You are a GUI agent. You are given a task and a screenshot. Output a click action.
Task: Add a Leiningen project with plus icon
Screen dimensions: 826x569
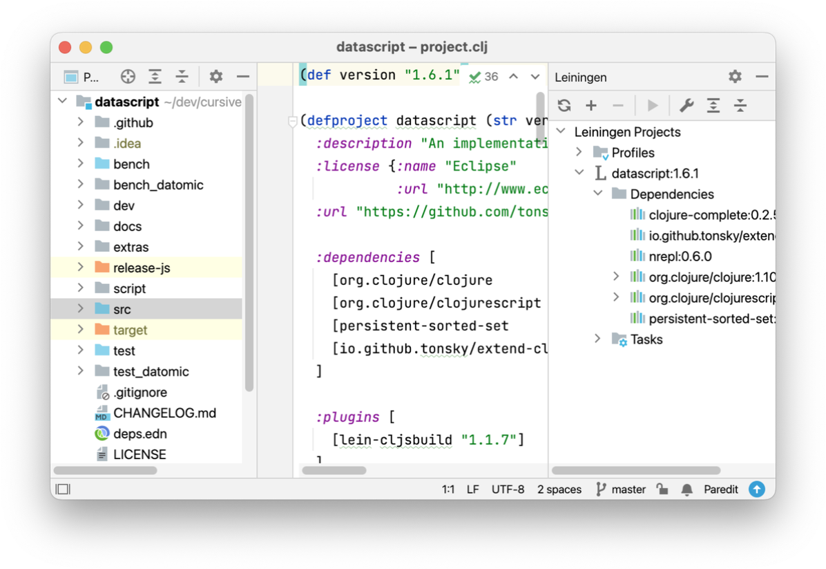pos(591,106)
